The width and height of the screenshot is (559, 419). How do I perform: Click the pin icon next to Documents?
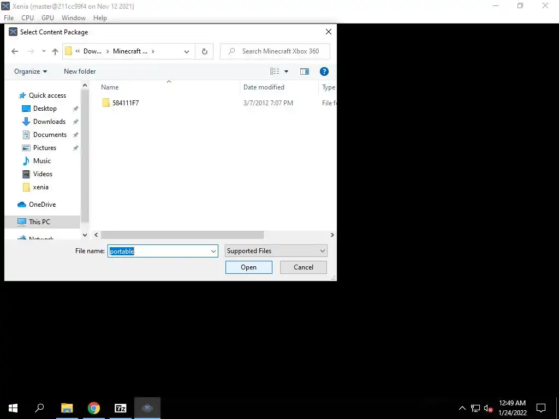click(75, 135)
